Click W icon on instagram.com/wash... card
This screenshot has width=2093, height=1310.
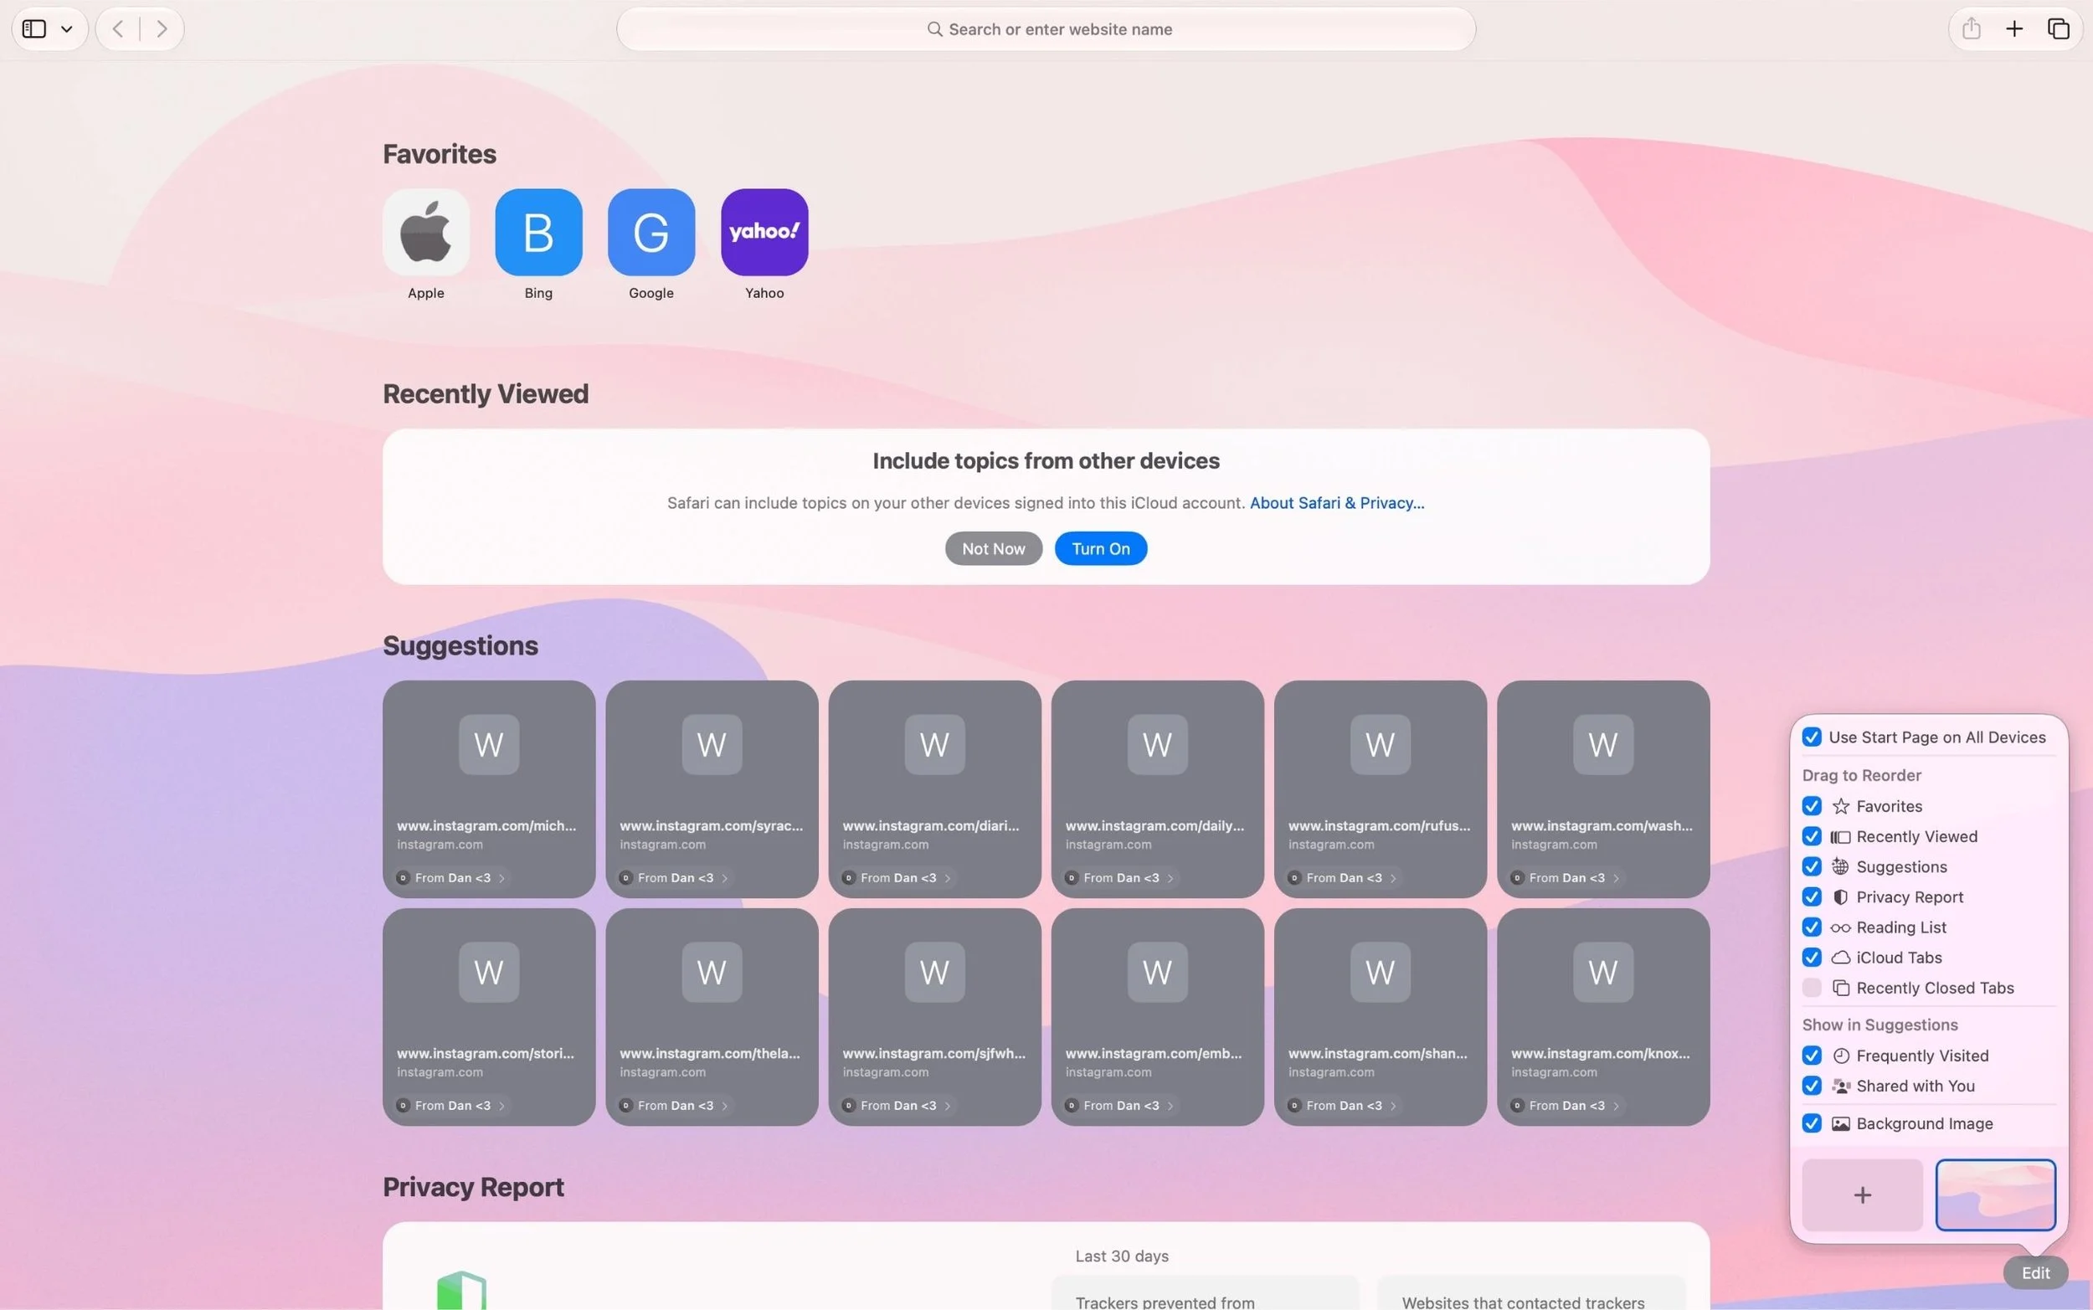1602,744
